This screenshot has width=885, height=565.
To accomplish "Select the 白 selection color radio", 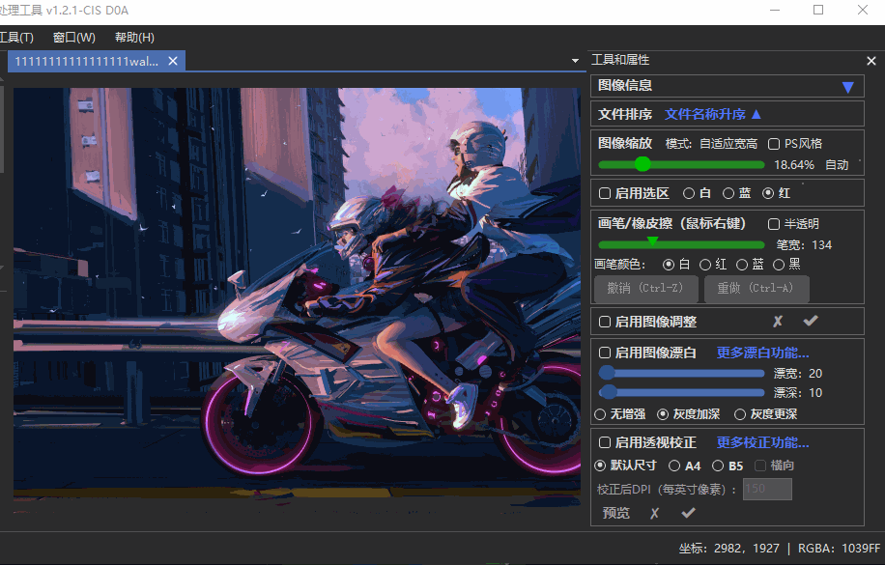I will tap(689, 193).
